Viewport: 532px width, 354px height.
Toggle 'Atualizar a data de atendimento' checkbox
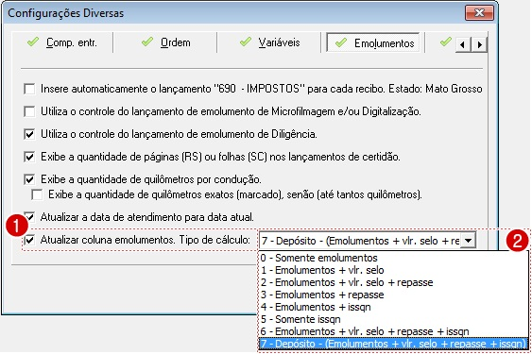tap(29, 217)
